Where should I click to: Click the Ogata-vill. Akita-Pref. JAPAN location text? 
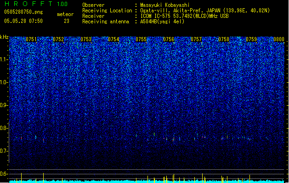pyautogui.click(x=205, y=11)
